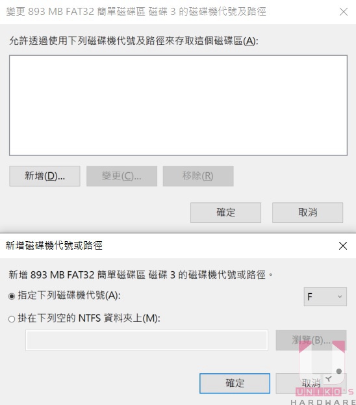Click the 瀏覽(B)... browse button

[311, 340]
